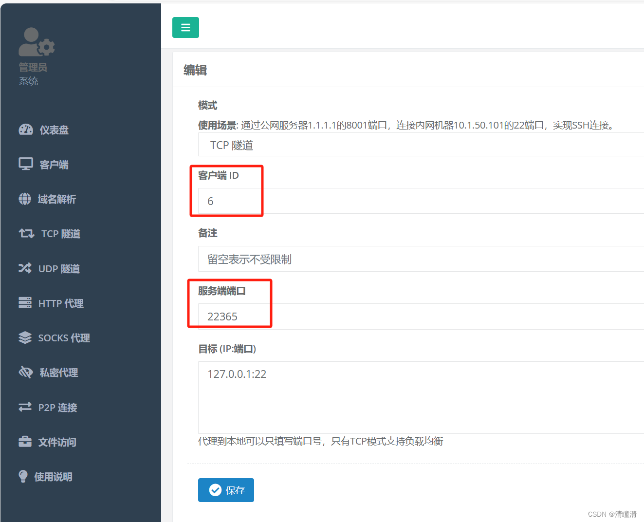Click the domain resolution globe icon
The image size is (644, 522).
coord(25,199)
